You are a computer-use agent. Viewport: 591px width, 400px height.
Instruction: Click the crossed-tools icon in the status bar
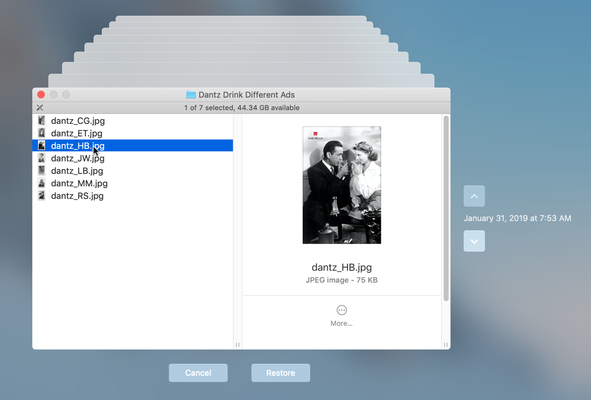coord(39,107)
